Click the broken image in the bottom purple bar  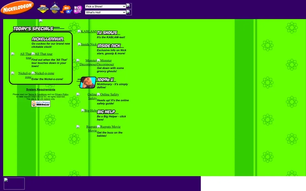(14, 183)
